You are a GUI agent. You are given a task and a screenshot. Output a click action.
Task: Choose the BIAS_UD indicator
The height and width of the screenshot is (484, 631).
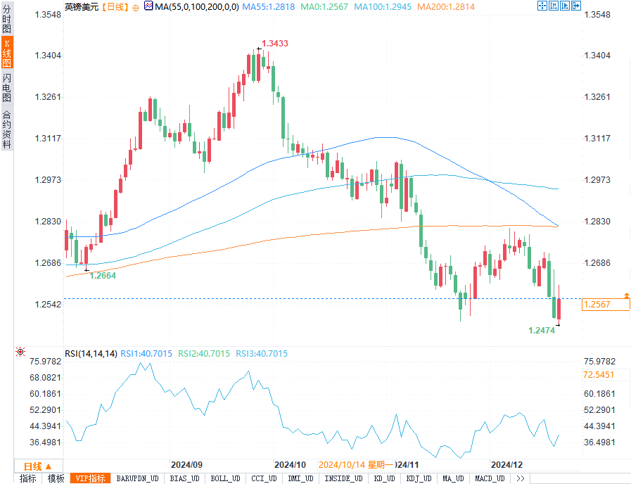point(185,478)
